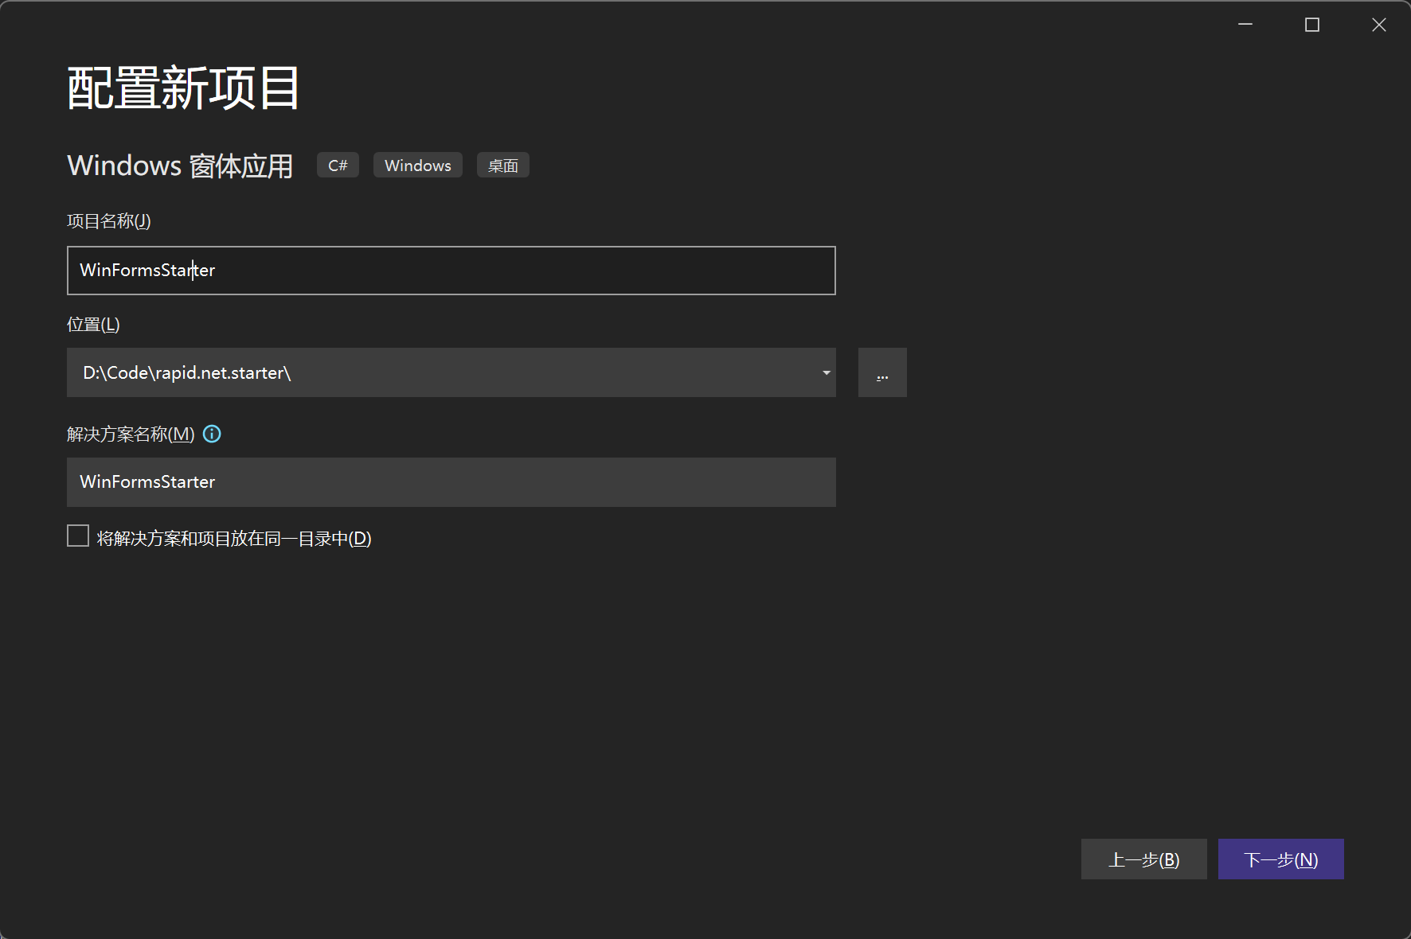This screenshot has height=939, width=1411.
Task: Click the C# language tag
Action: (x=338, y=166)
